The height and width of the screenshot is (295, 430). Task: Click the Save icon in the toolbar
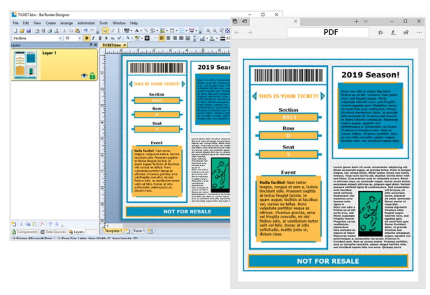pyautogui.click(x=29, y=31)
